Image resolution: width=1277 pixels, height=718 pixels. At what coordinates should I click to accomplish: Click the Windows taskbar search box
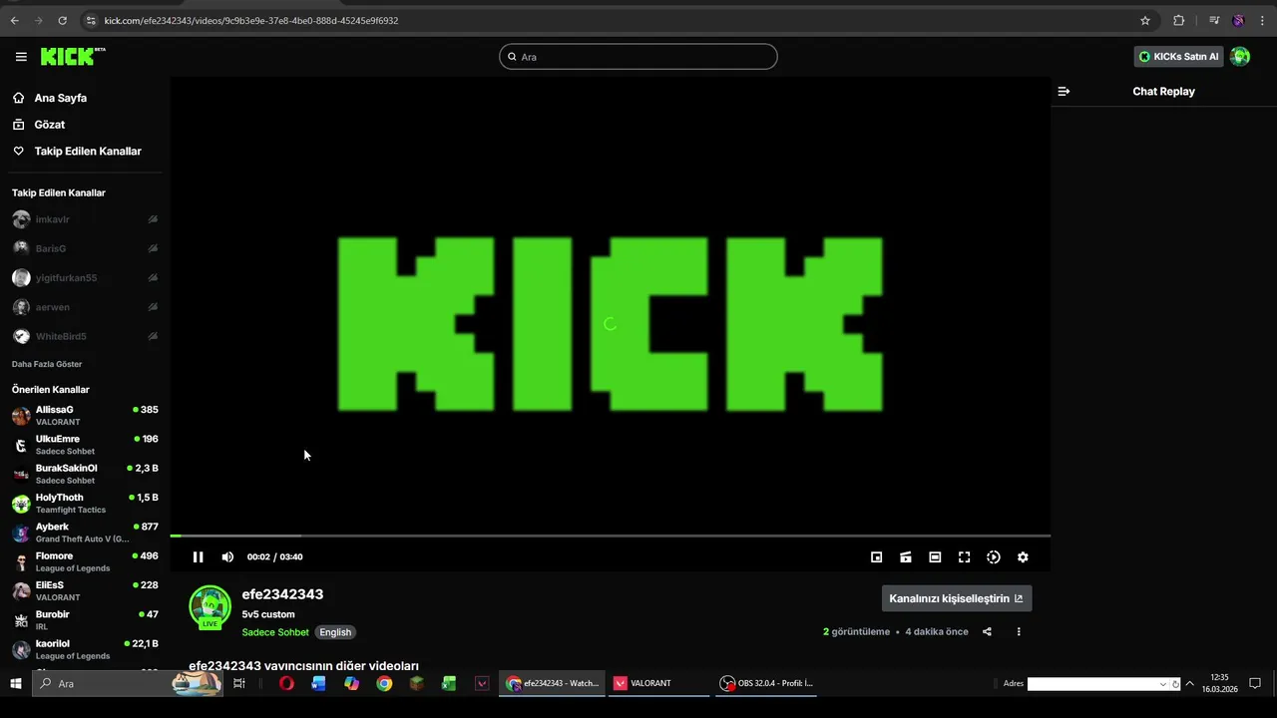127,683
